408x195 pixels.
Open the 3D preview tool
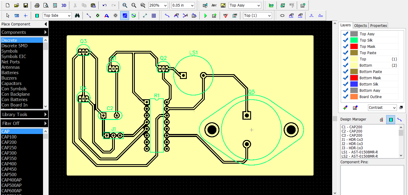(63, 5)
